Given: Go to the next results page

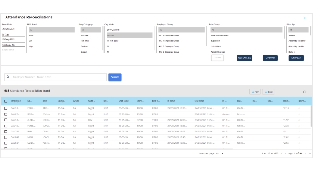Looking at the screenshot, I should (306, 153).
